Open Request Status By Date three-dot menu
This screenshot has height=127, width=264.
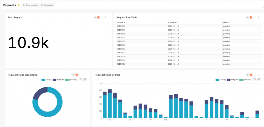[x=258, y=75]
